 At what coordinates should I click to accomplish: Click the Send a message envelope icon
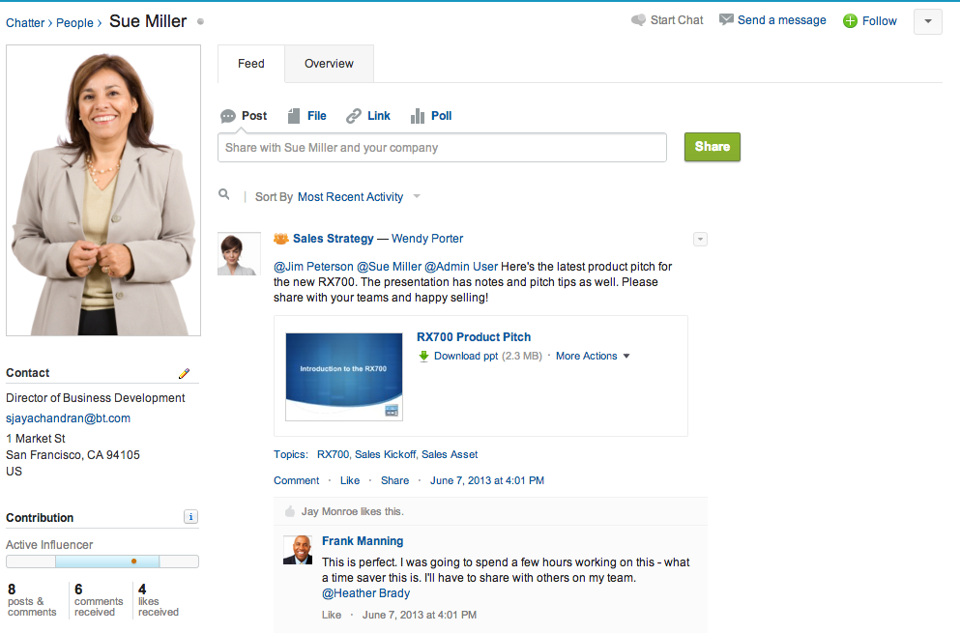click(x=726, y=20)
